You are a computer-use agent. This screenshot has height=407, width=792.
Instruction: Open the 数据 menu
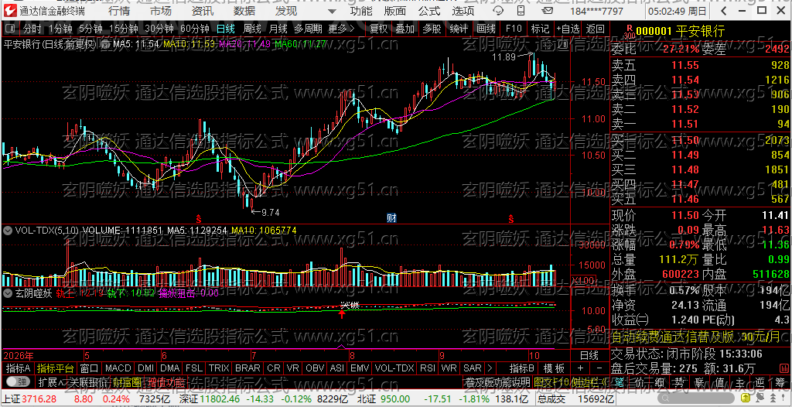(x=244, y=11)
